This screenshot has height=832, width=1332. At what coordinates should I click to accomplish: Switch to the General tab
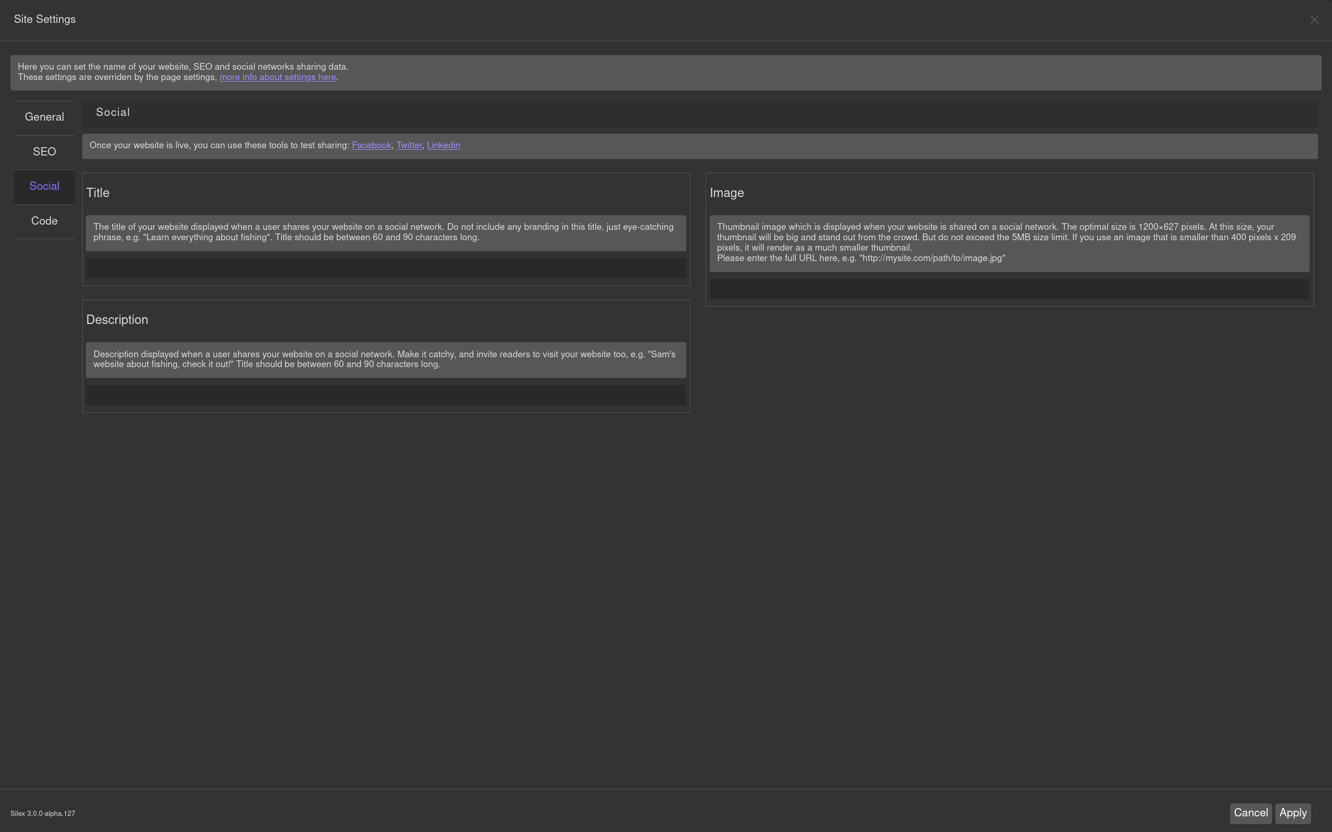[44, 116]
